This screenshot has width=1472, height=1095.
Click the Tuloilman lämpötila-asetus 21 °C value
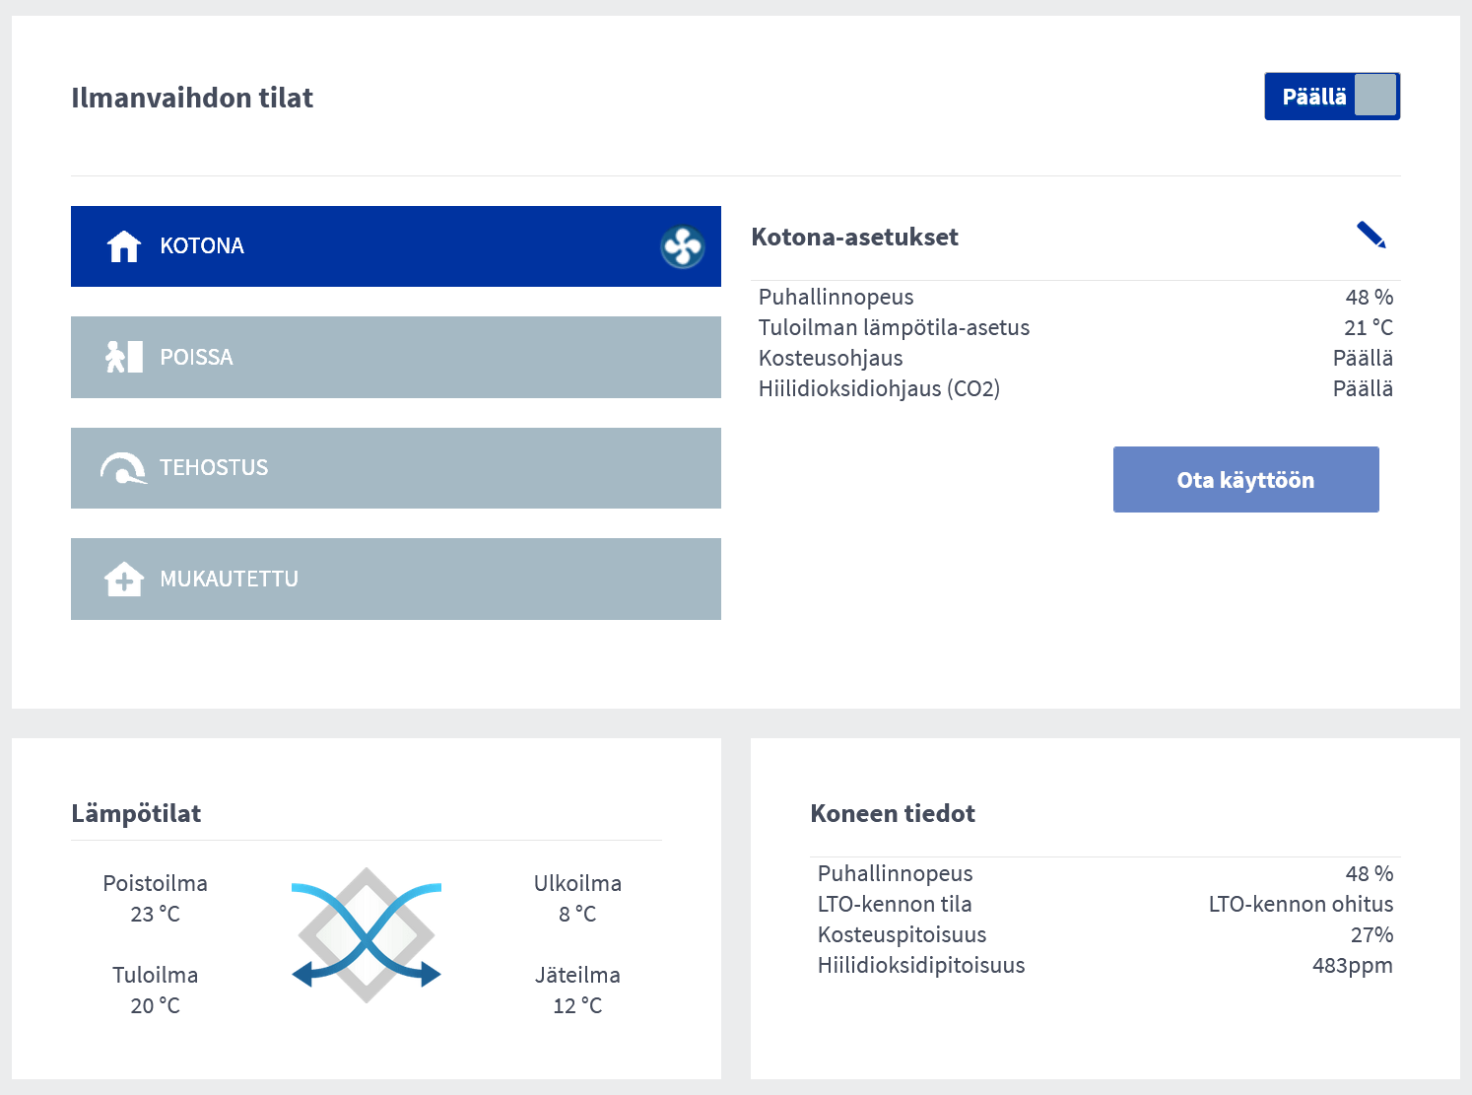pos(1368,327)
